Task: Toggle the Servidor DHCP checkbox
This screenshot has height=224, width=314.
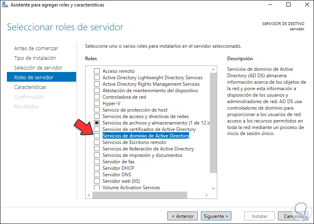Action: 97,168
